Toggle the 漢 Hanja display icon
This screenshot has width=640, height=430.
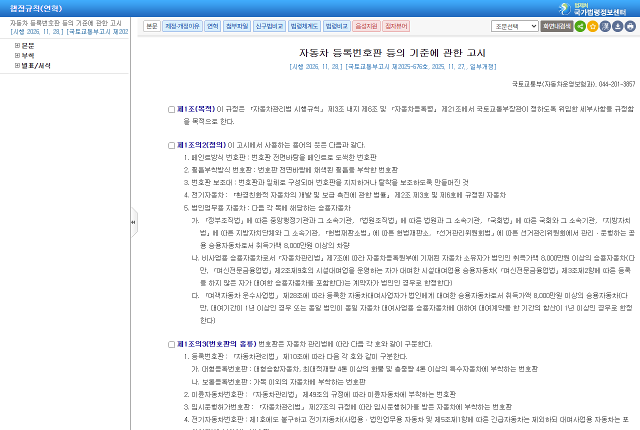[605, 26]
